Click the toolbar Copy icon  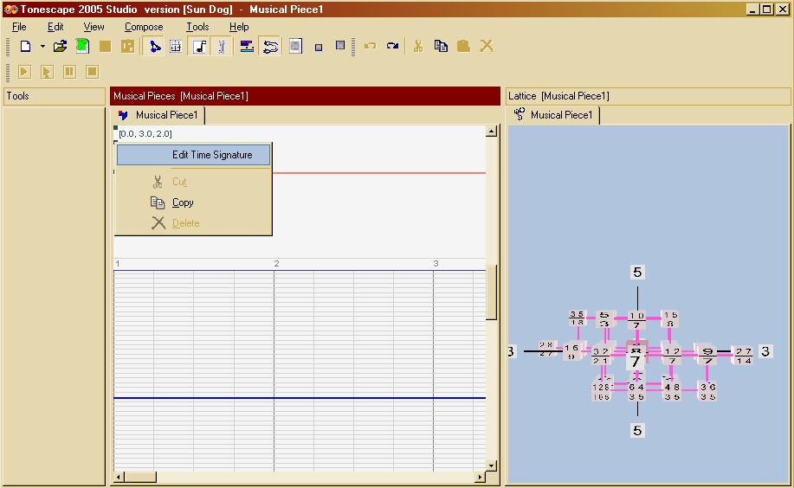tap(441, 46)
